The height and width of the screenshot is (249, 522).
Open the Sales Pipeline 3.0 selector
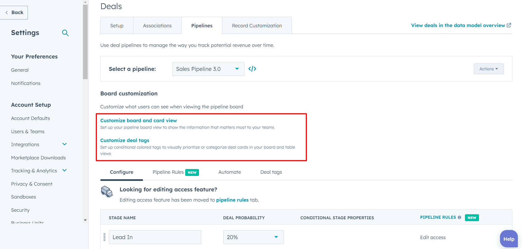pos(208,69)
